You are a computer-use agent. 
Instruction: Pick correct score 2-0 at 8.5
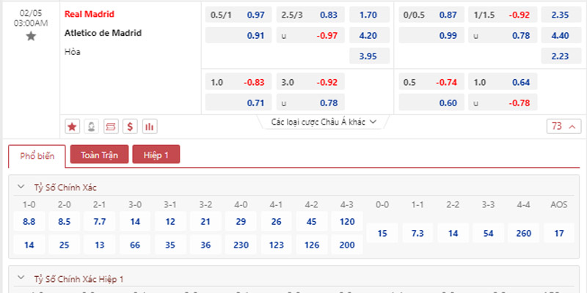(65, 222)
